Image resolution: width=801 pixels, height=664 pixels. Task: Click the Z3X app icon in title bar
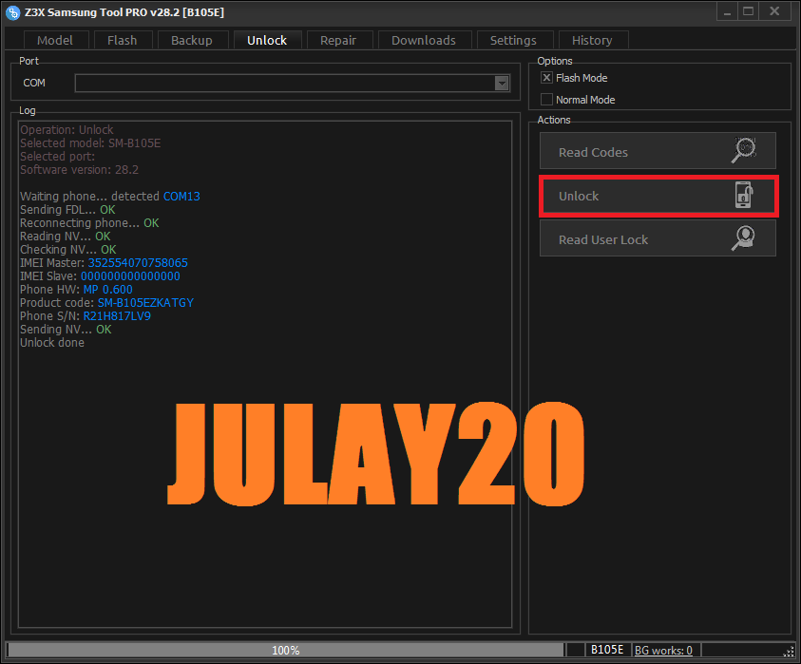[12, 12]
